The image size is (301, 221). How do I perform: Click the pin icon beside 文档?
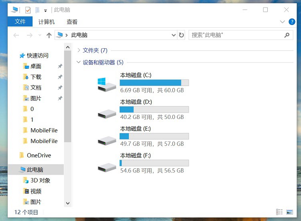click(x=60, y=88)
